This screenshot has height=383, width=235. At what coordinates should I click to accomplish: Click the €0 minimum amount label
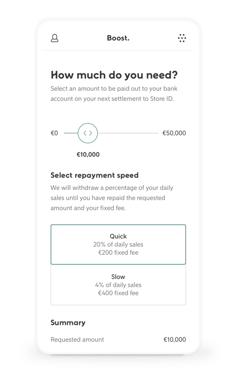coord(55,133)
